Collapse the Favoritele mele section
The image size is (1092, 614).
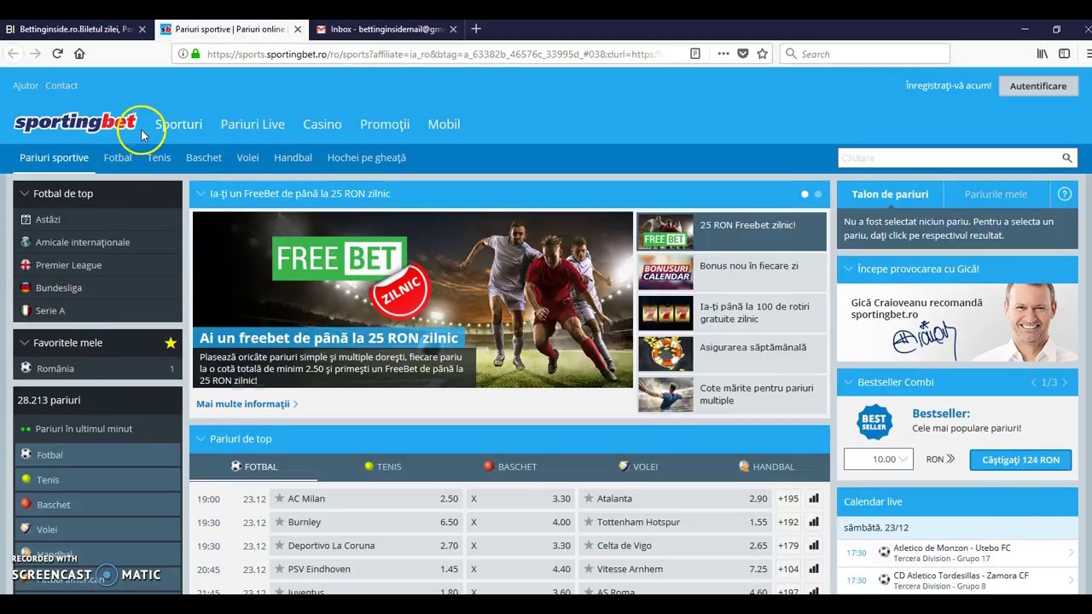point(24,343)
